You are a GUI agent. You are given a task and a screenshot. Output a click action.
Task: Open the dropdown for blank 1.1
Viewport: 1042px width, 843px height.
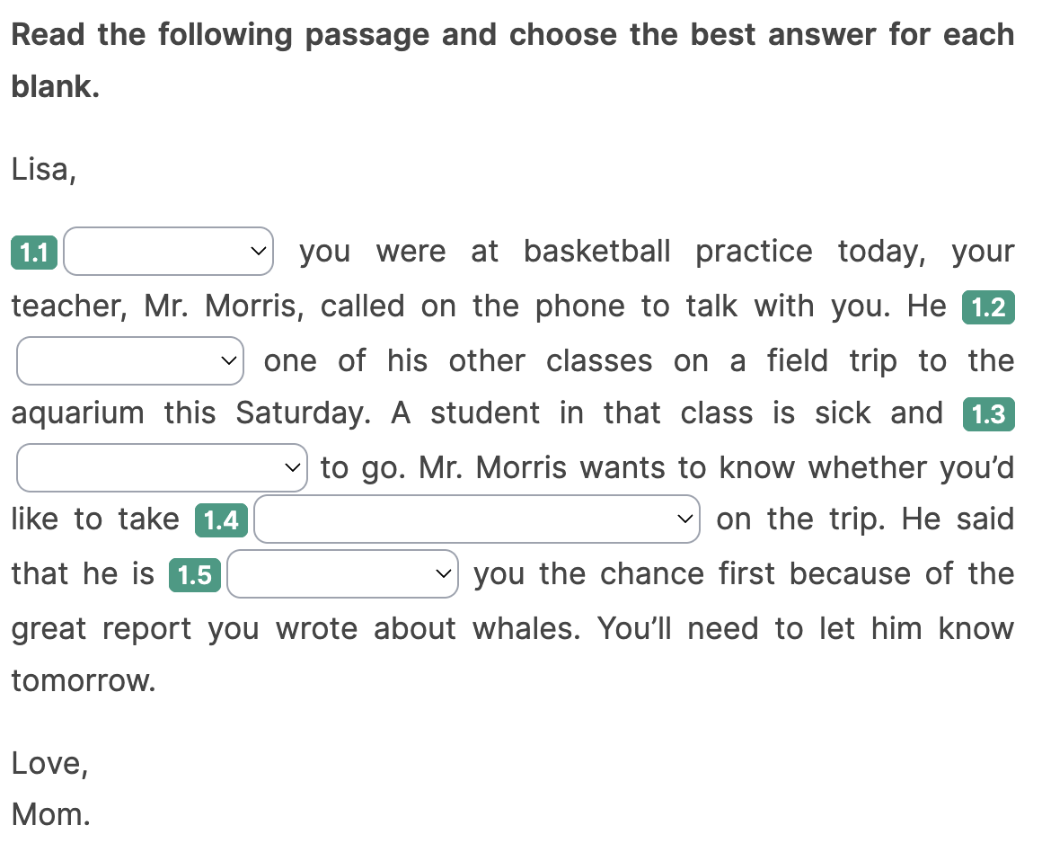coord(169,252)
